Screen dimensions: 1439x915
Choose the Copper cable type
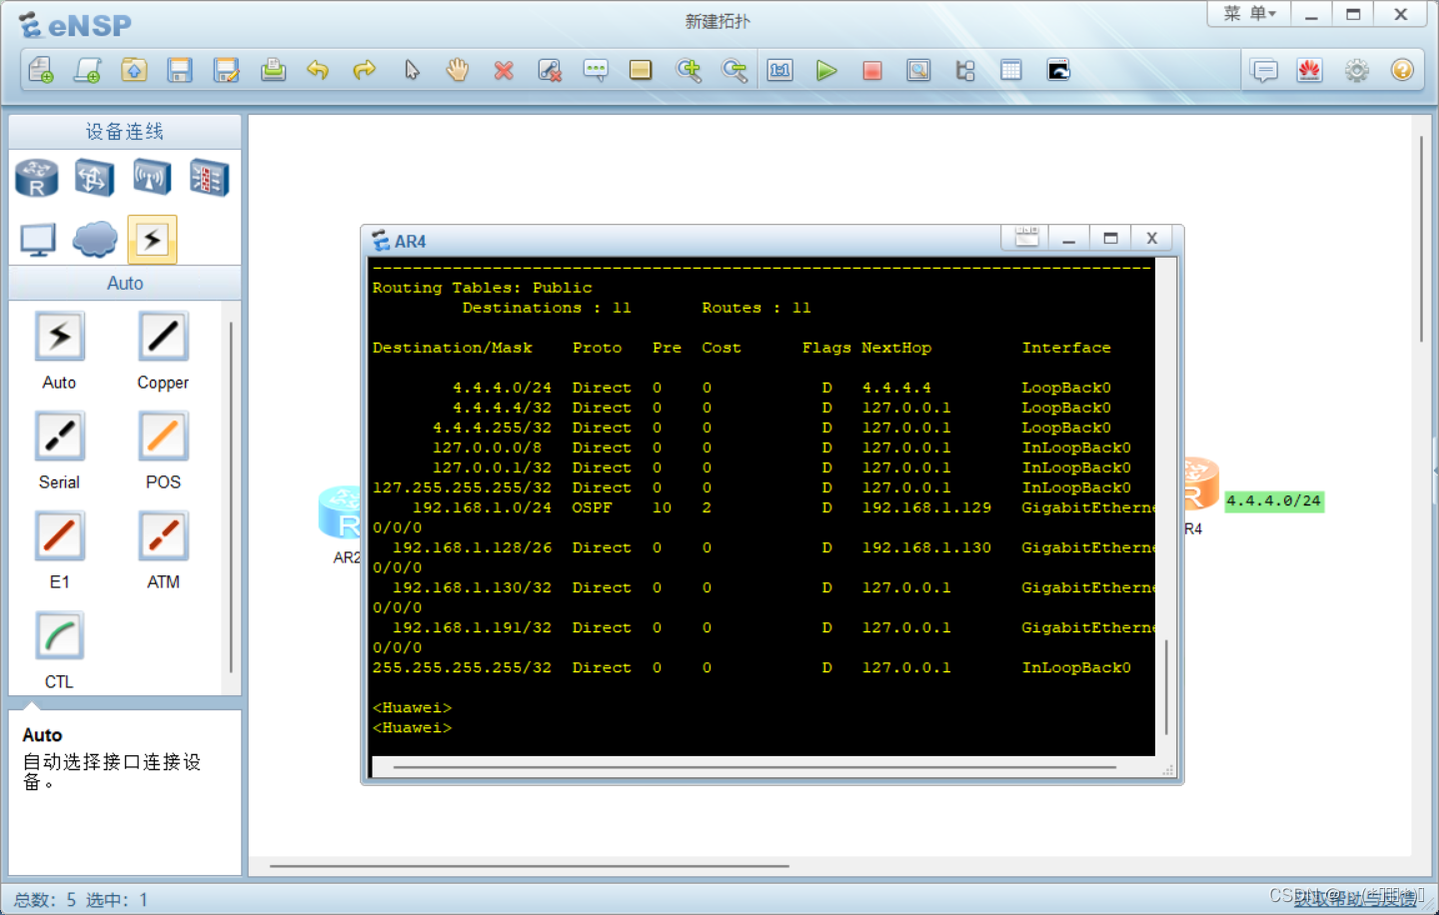pos(163,337)
